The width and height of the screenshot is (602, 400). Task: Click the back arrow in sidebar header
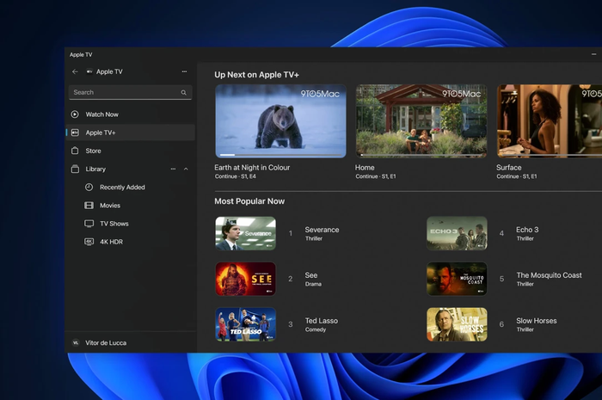(75, 71)
